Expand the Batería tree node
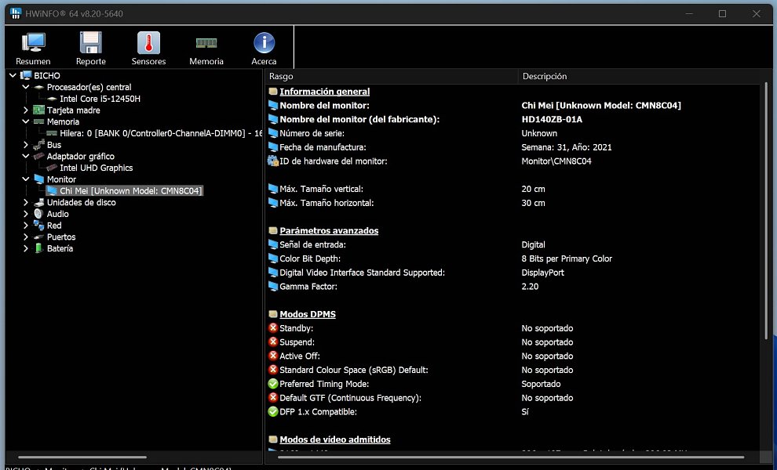The image size is (777, 470). 26,248
